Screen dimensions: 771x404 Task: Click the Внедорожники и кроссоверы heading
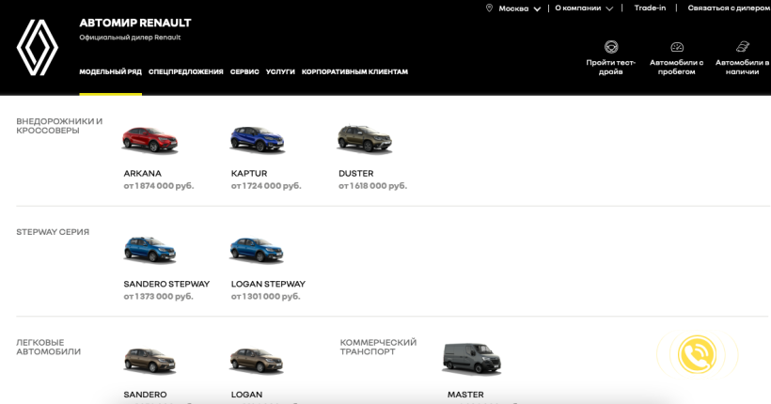59,126
